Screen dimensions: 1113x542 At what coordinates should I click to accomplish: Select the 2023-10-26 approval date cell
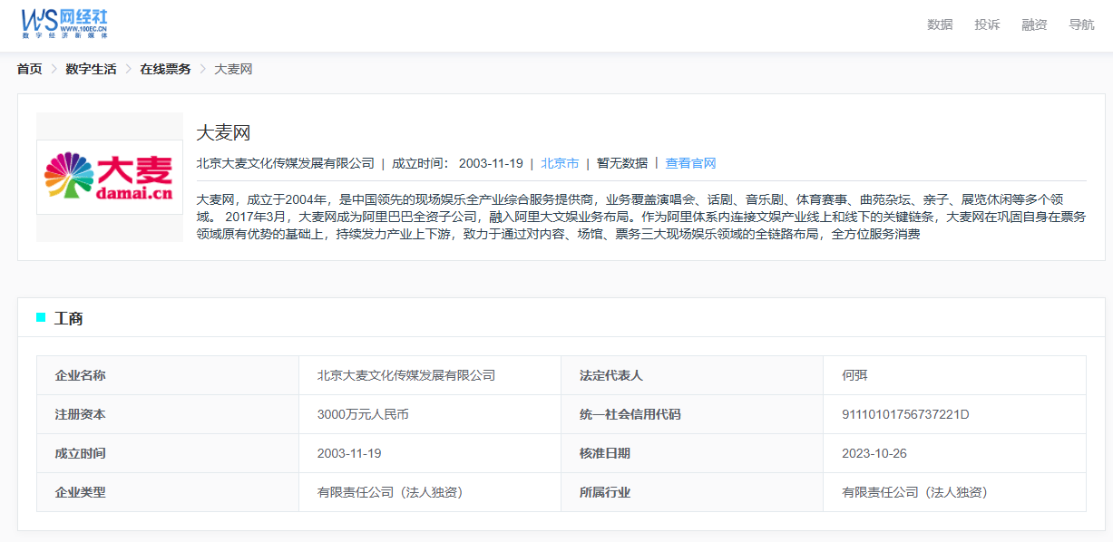(x=954, y=453)
